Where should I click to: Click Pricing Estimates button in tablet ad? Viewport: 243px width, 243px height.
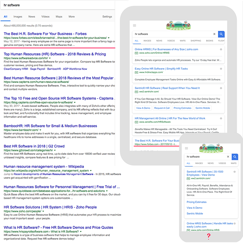[x=182, y=108]
